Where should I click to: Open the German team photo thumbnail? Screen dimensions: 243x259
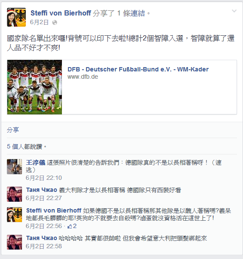tap(34, 87)
